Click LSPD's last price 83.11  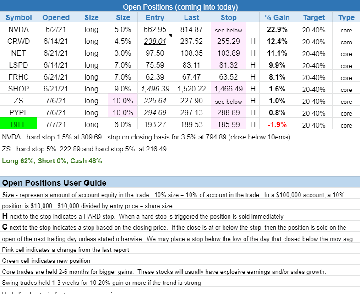[x=191, y=65]
